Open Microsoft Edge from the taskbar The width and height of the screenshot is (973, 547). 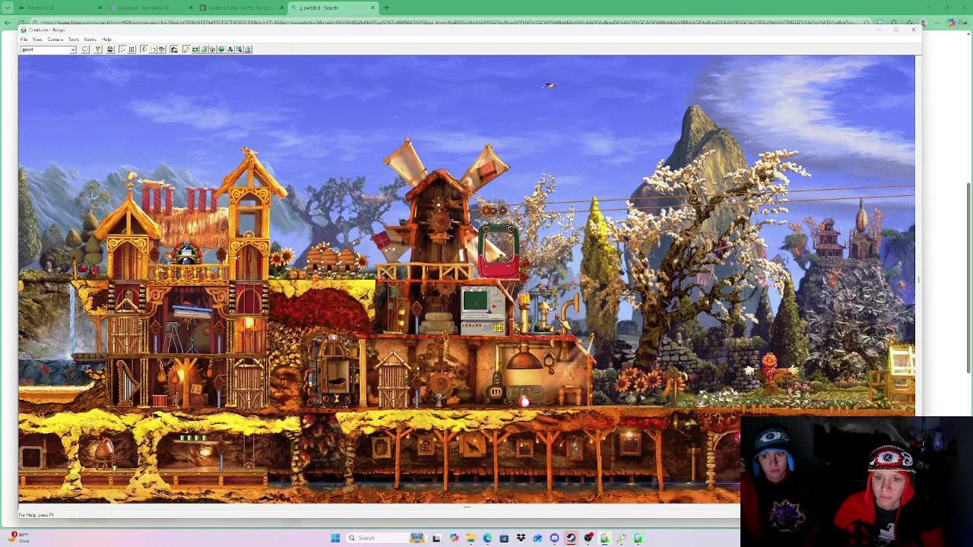tap(487, 538)
